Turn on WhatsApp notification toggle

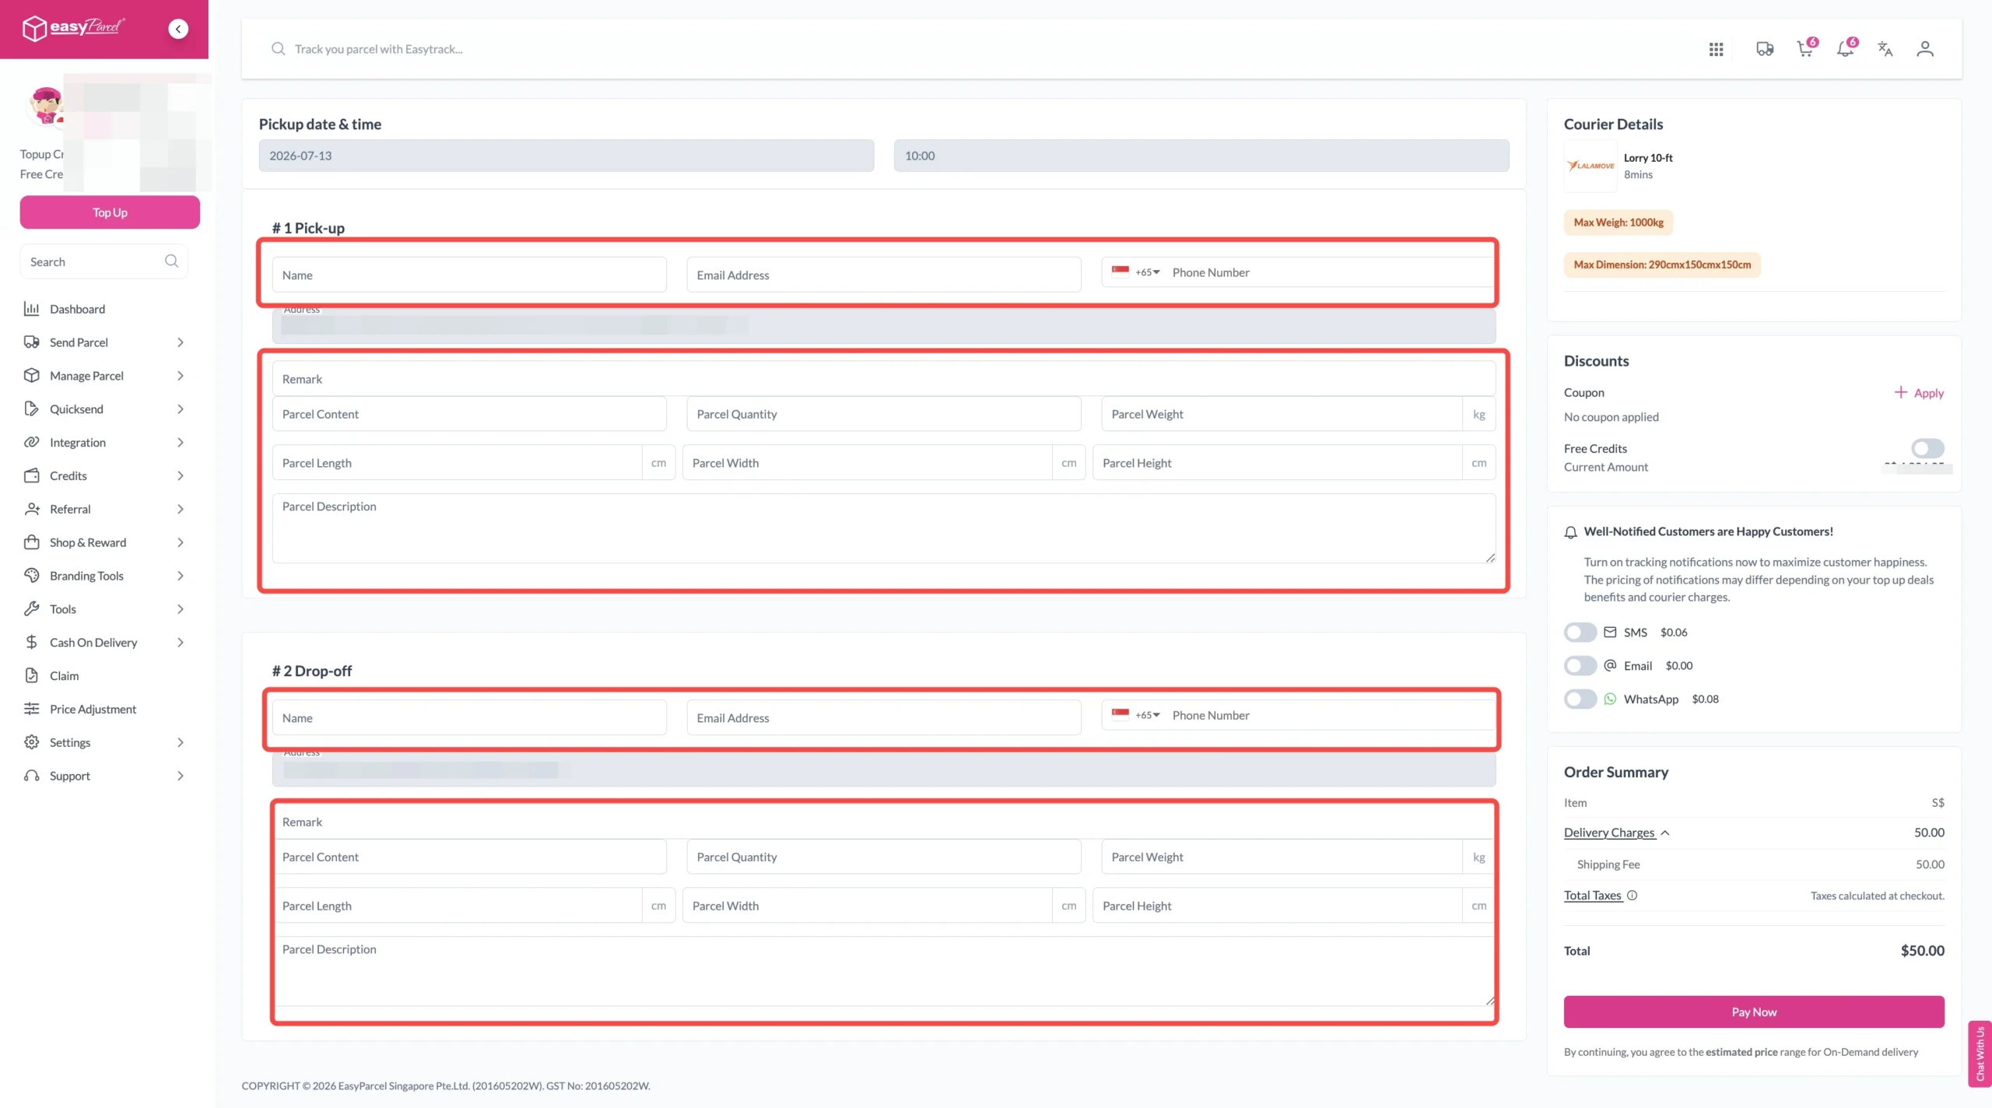point(1580,699)
